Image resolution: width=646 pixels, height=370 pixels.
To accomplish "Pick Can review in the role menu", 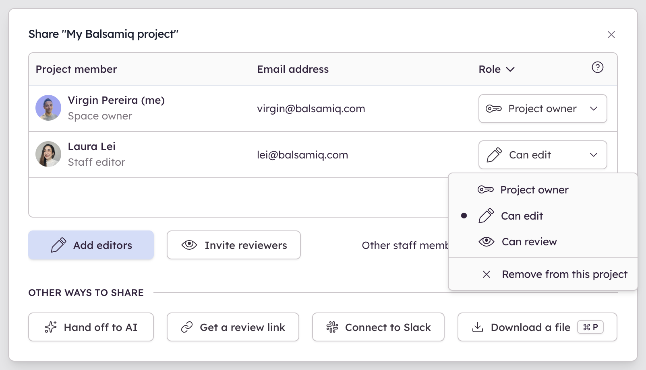I will pyautogui.click(x=542, y=242).
